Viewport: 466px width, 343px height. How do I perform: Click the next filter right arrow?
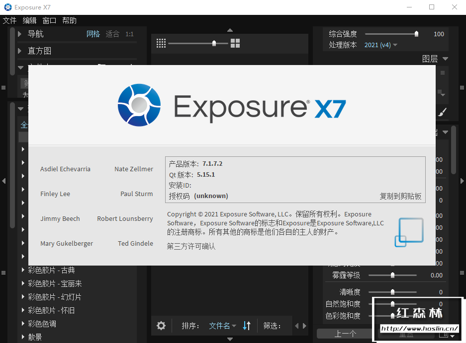click(x=304, y=326)
